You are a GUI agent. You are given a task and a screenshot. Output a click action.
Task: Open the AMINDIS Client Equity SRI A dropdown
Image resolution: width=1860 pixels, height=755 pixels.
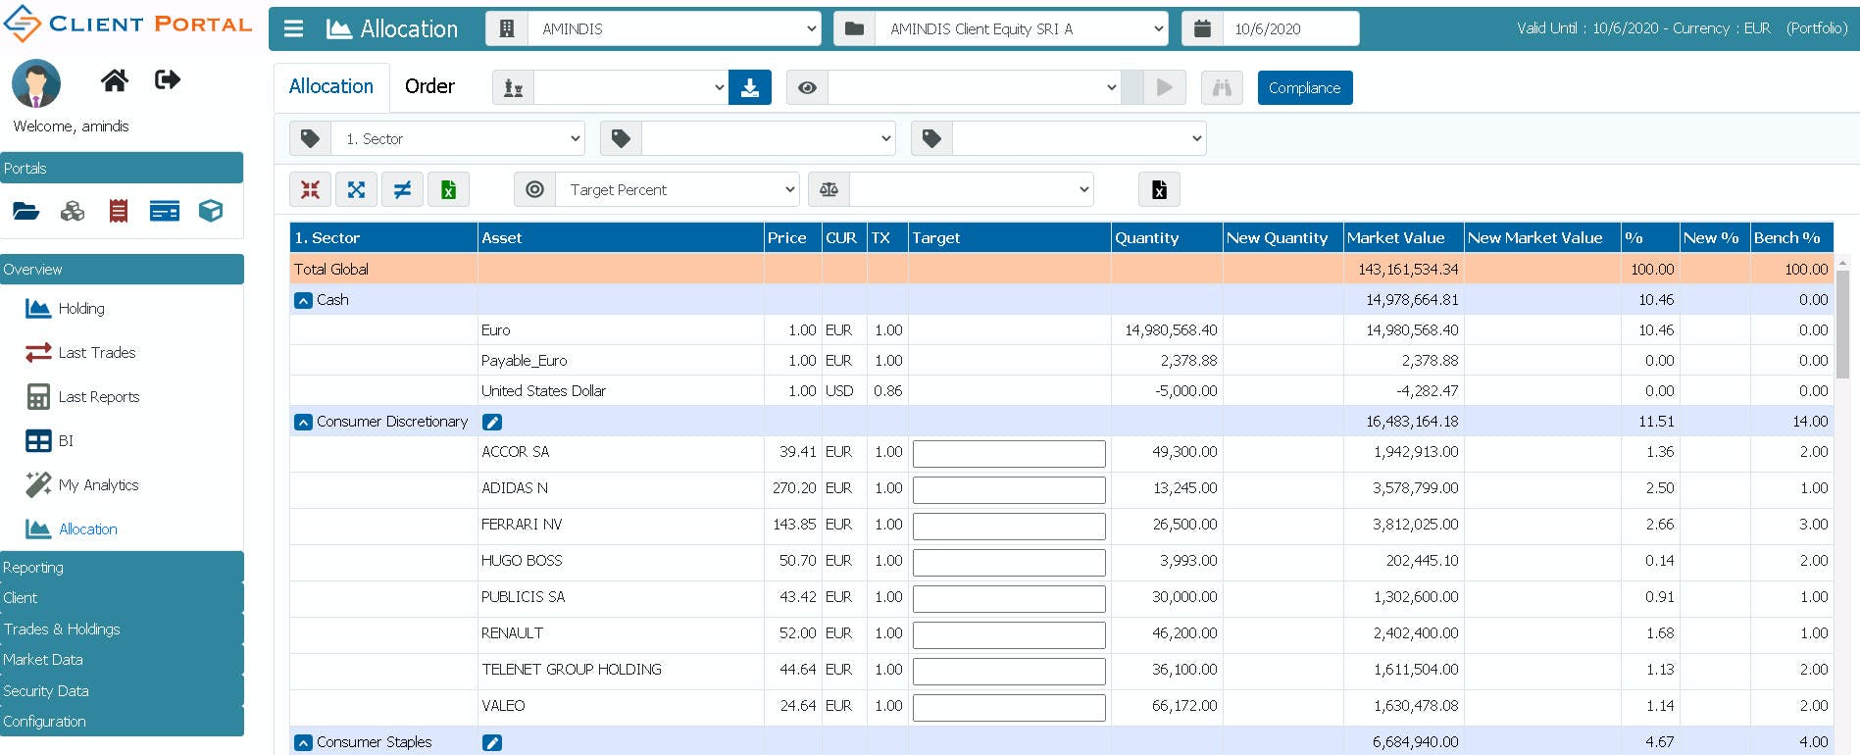(1021, 28)
